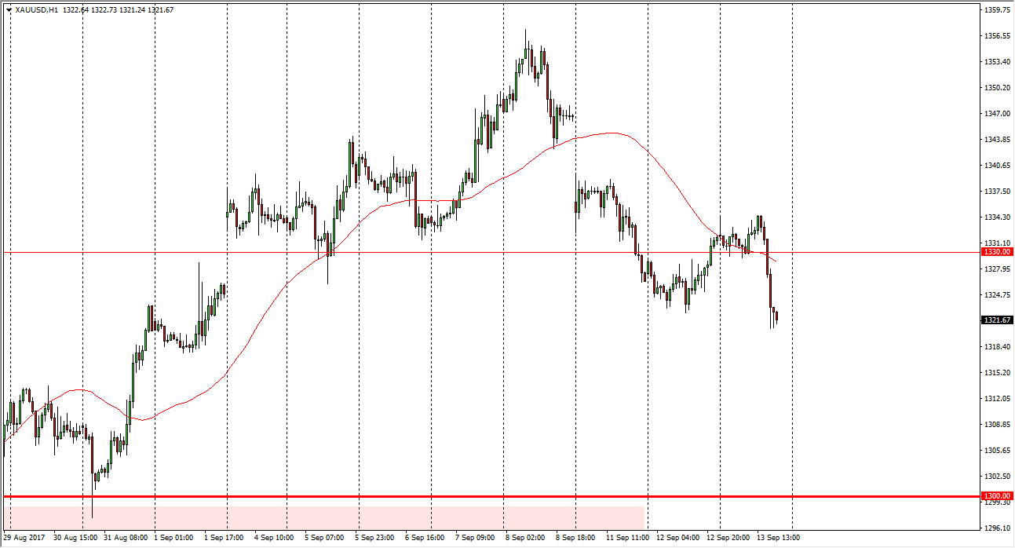Click the 1340.65 price scale value
This screenshot has width=1015, height=548.
[x=995, y=166]
